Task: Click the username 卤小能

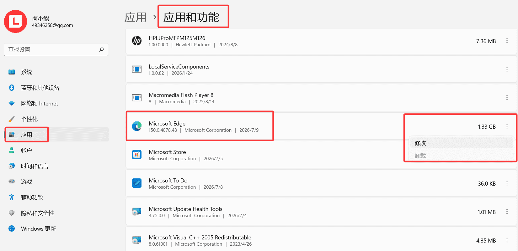Action: (x=40, y=19)
